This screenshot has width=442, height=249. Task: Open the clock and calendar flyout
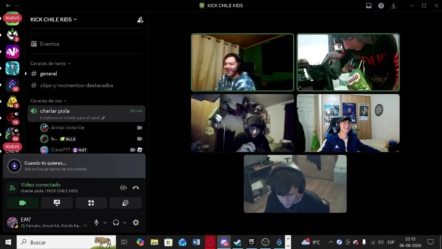410,242
